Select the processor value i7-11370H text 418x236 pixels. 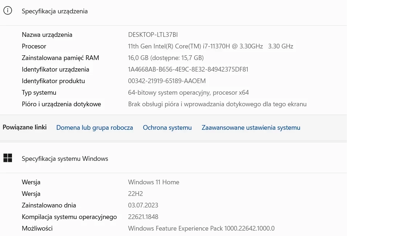(210, 46)
